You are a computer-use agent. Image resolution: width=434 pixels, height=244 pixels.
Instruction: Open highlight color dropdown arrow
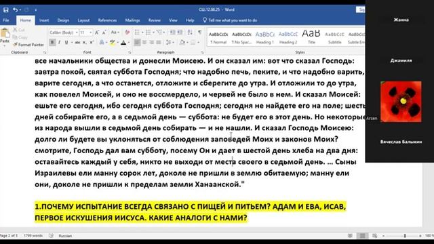point(117,42)
